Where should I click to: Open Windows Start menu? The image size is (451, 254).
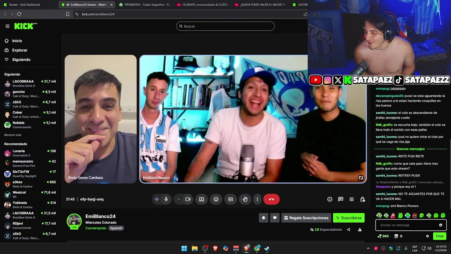(x=184, y=248)
